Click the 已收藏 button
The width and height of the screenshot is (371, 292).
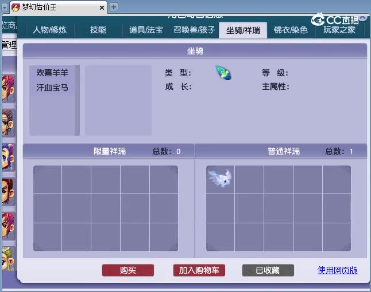[268, 270]
